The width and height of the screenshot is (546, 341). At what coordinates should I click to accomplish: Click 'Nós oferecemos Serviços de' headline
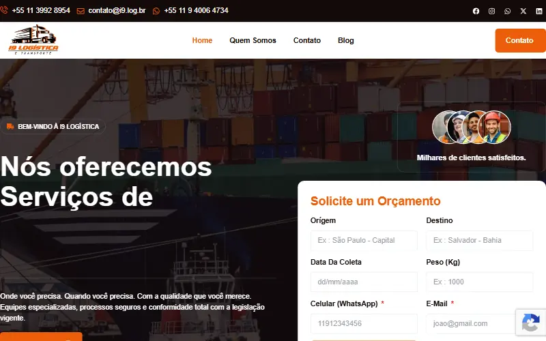pos(106,181)
